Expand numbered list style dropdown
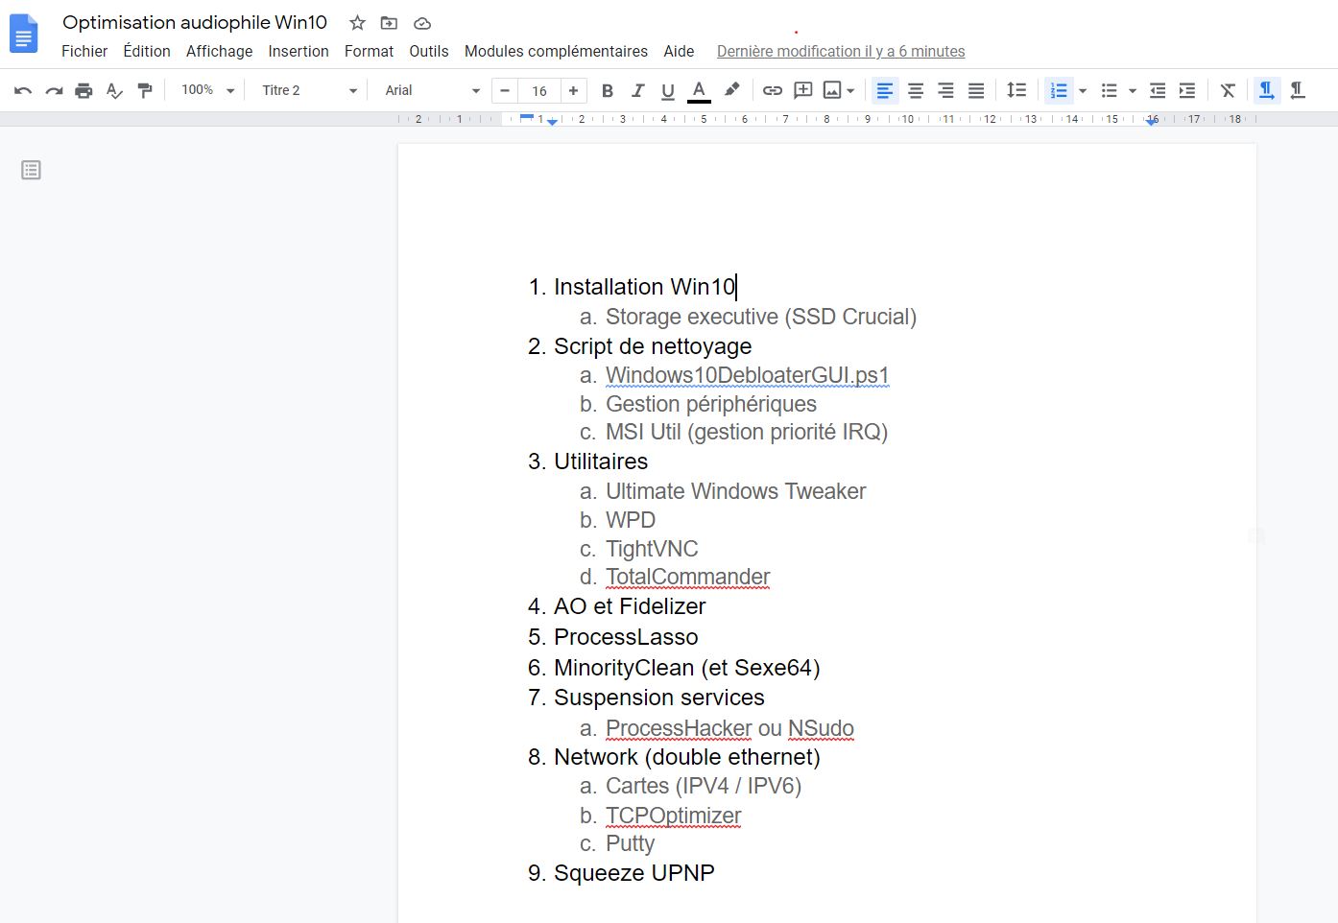Screen dimensions: 1338x923 tap(1083, 91)
